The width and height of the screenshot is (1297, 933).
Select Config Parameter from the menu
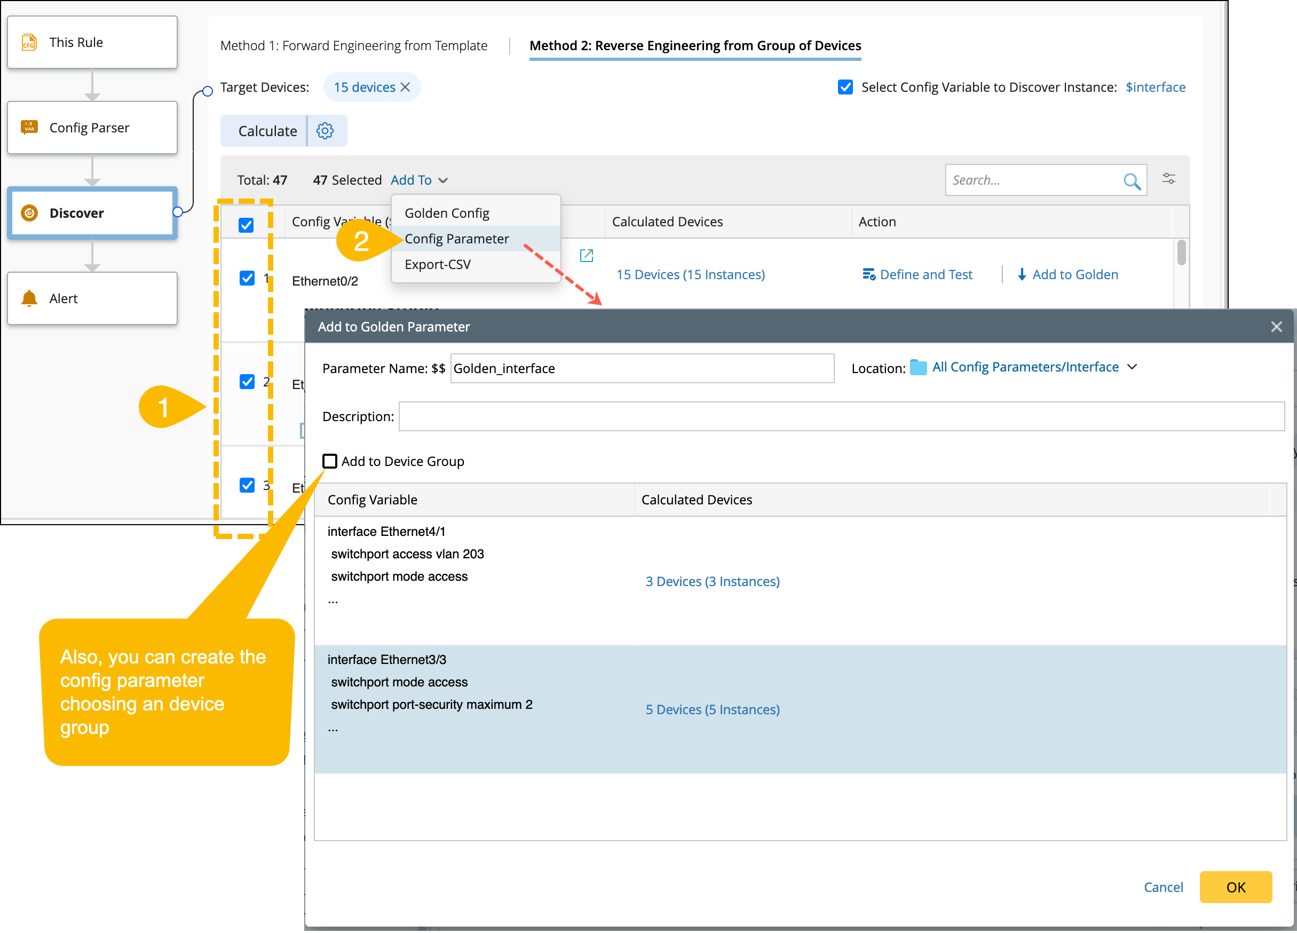[456, 239]
